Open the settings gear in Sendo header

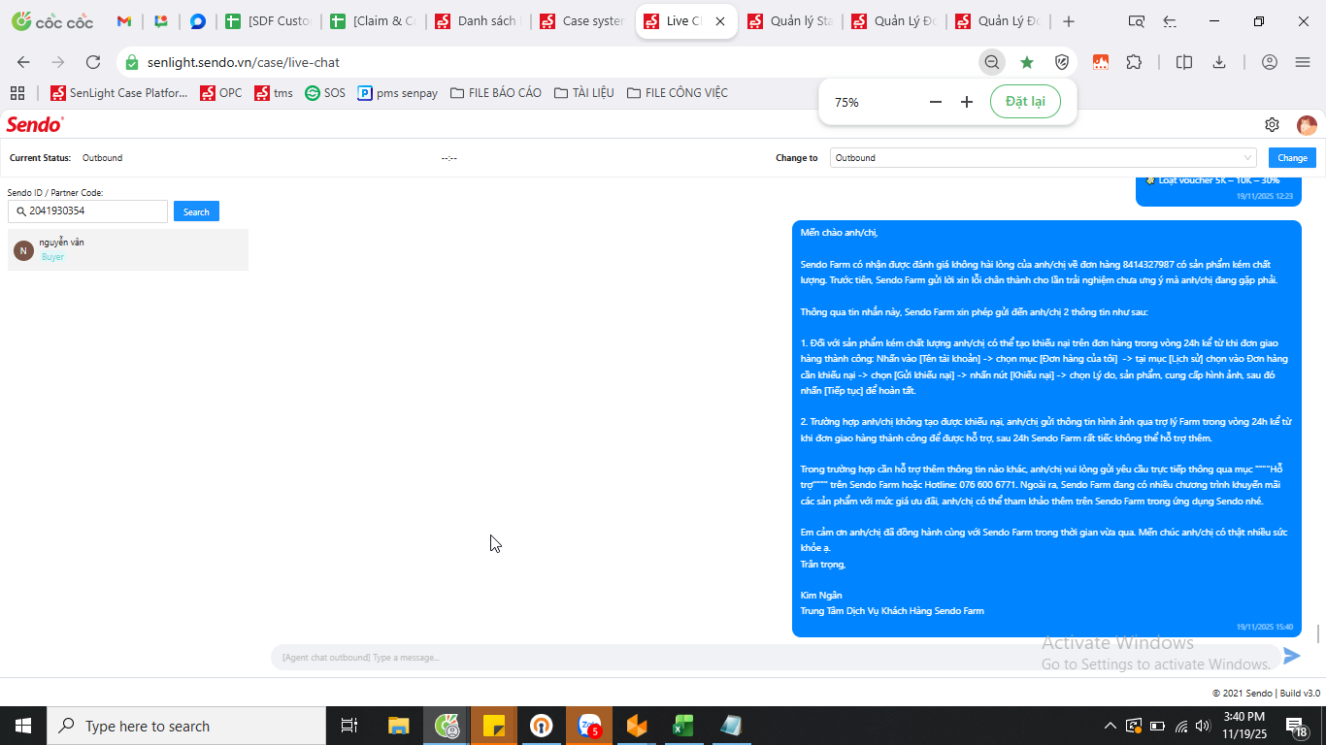point(1272,125)
